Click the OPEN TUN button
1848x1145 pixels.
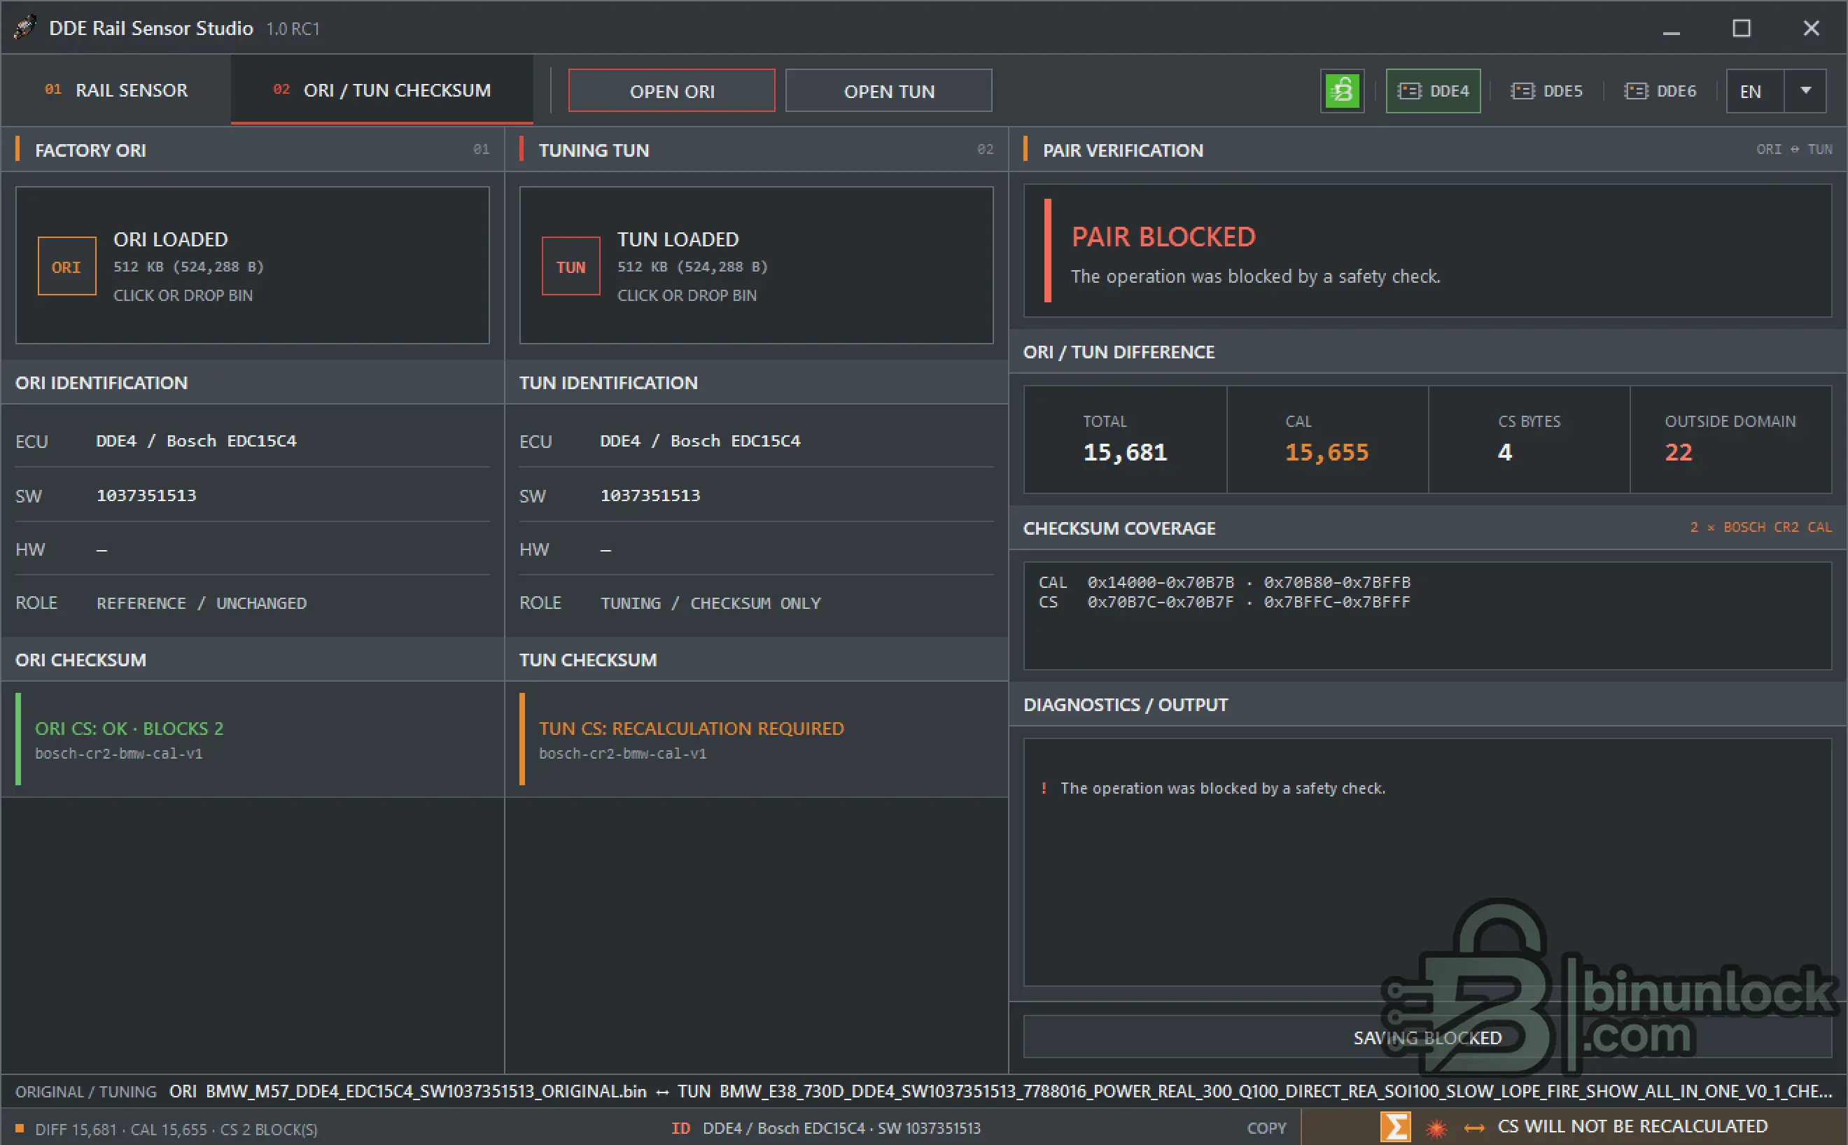coord(888,91)
